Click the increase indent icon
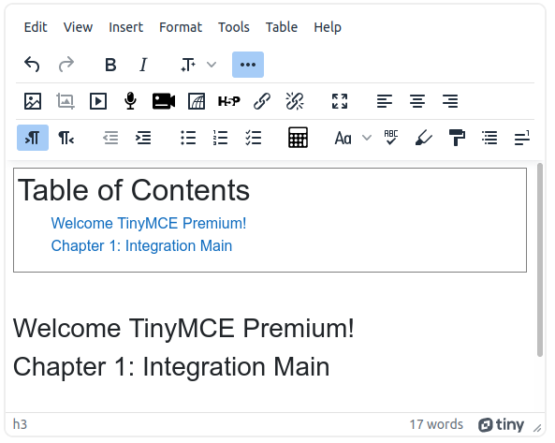The image size is (555, 443). (x=143, y=138)
